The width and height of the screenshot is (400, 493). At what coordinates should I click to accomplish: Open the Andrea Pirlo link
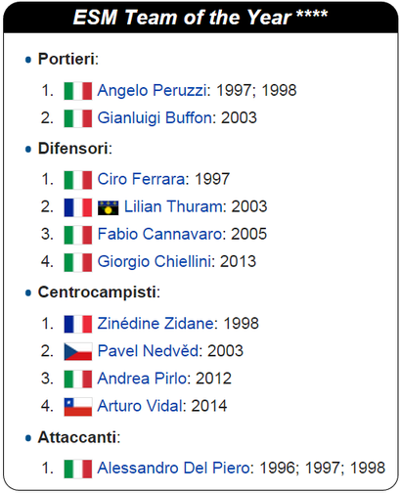(x=142, y=379)
